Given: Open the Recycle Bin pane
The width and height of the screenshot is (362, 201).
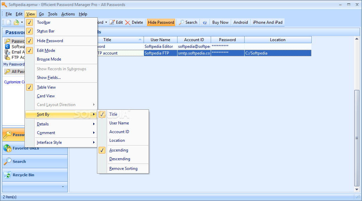Looking at the screenshot, I should (x=35, y=175).
